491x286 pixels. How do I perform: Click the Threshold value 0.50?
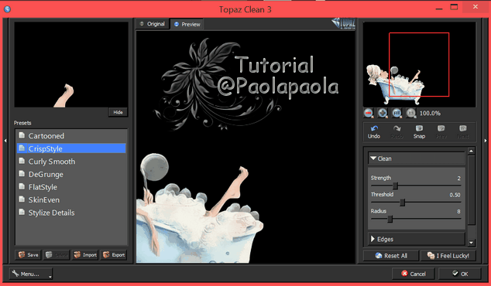pyautogui.click(x=455, y=195)
